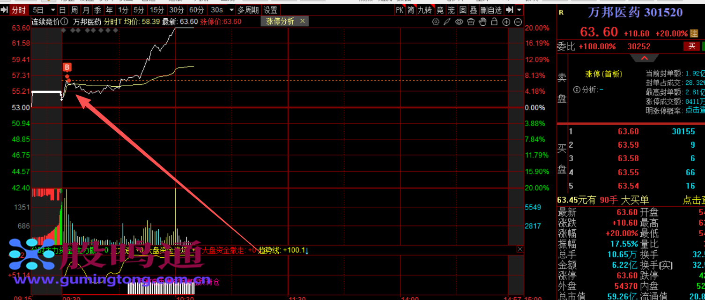Click 删自选 to remove from watchlist
Viewport: 705px width, 300px height.
pyautogui.click(x=491, y=10)
